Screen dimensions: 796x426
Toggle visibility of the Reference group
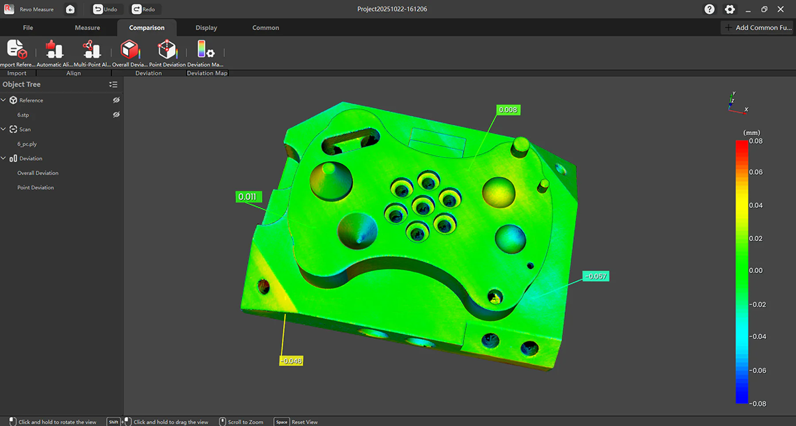[x=116, y=100]
